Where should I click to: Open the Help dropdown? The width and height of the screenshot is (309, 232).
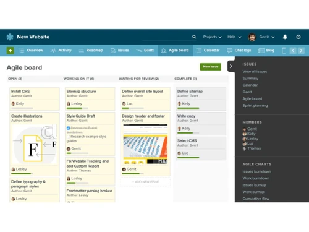coord(234,37)
